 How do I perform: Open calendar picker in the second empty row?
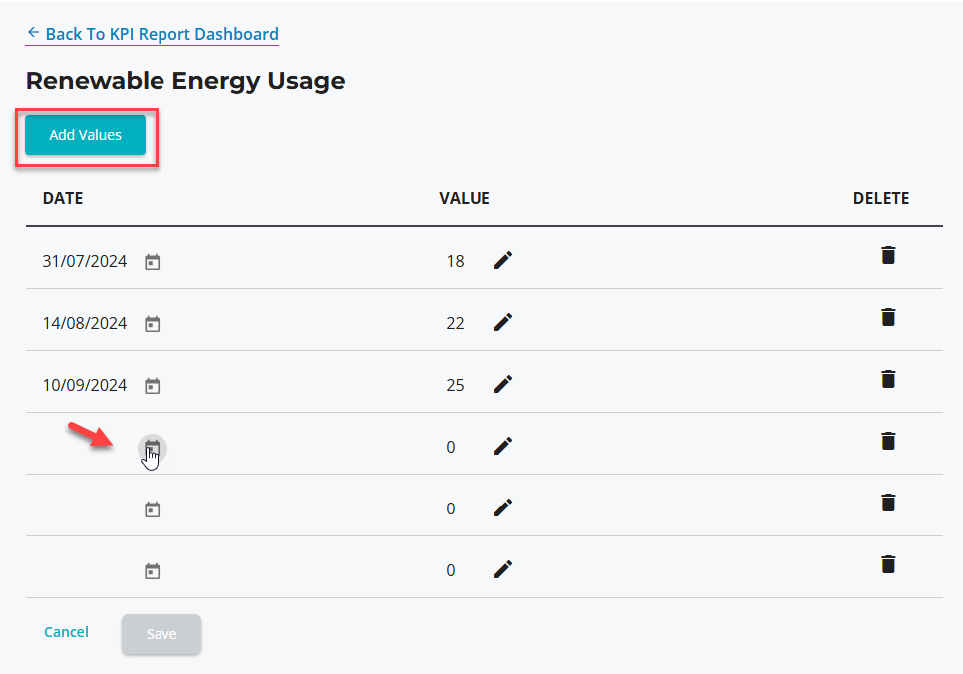[x=152, y=509]
